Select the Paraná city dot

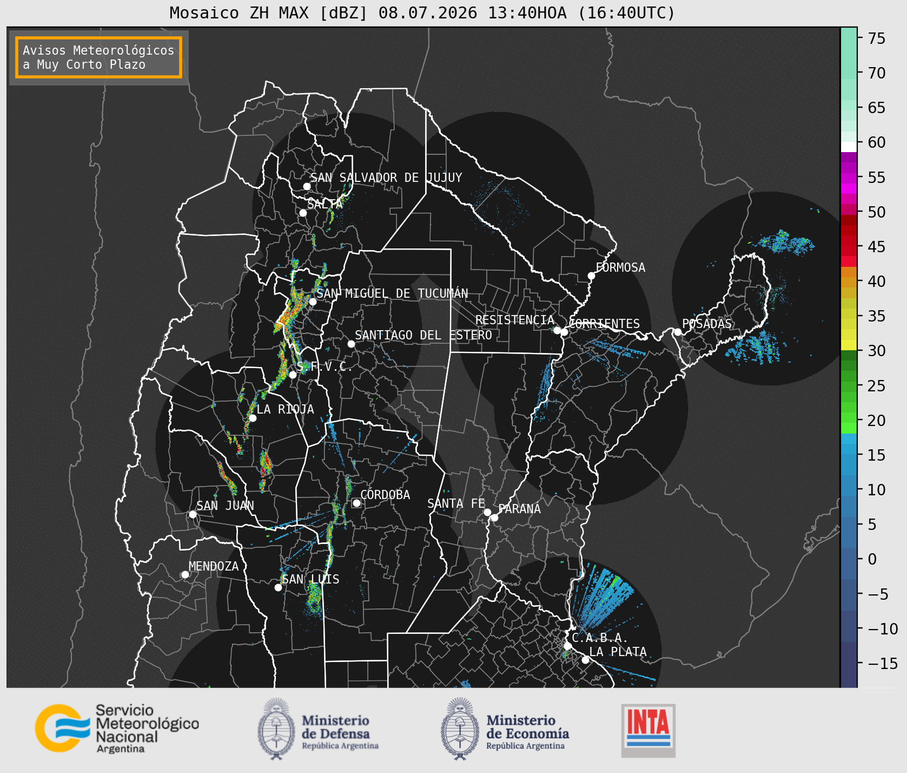coord(494,517)
